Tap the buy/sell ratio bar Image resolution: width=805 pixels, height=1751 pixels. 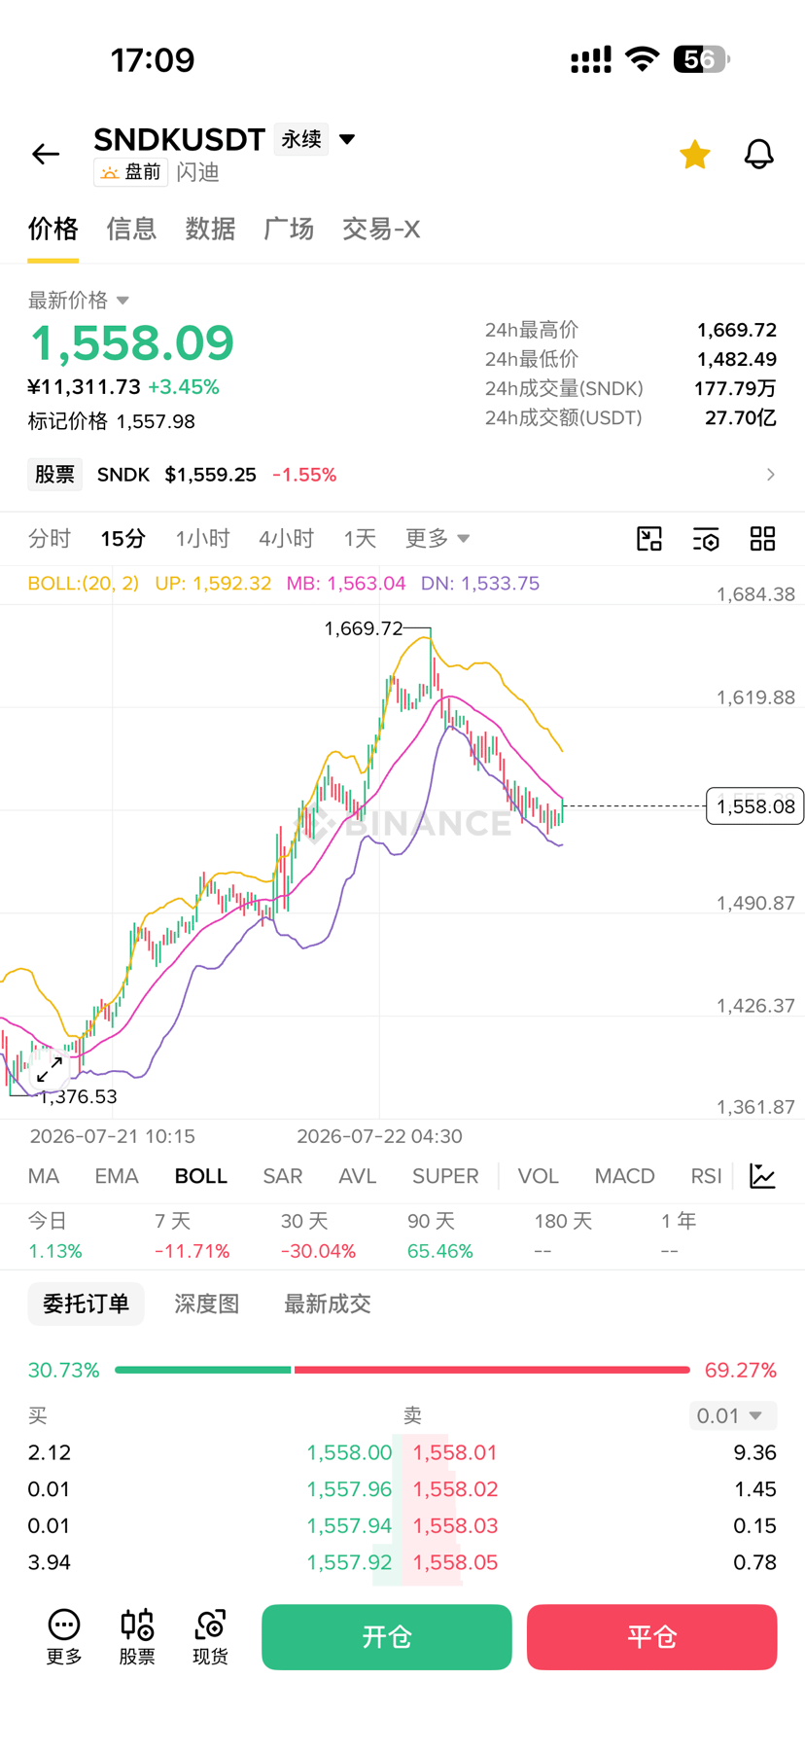402,1370
